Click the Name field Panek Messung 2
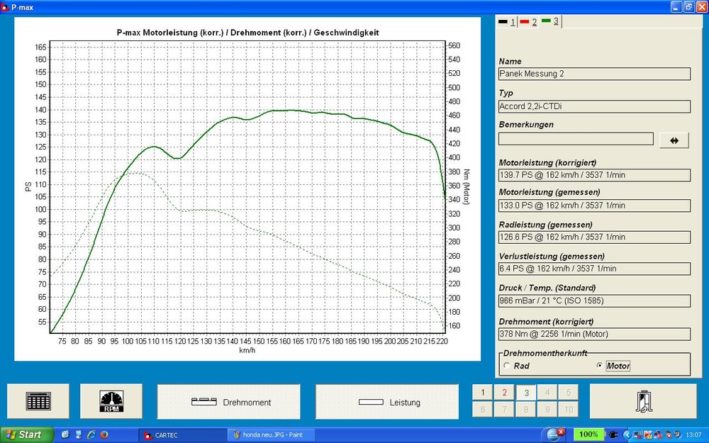Viewport: 709px width, 443px height. point(594,74)
